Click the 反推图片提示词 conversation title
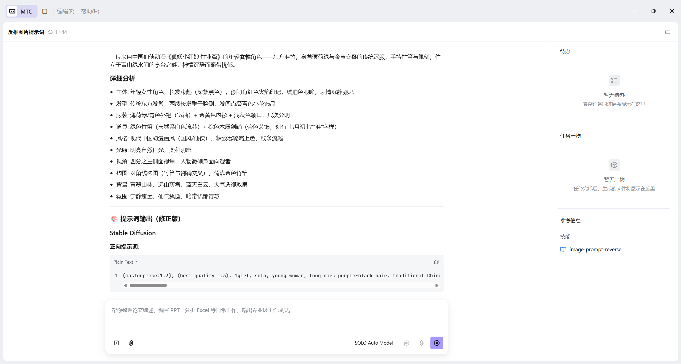The width and height of the screenshot is (681, 364). [26, 32]
